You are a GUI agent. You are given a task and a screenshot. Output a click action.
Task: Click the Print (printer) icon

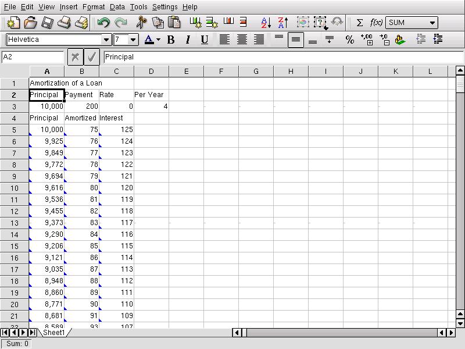[65, 23]
